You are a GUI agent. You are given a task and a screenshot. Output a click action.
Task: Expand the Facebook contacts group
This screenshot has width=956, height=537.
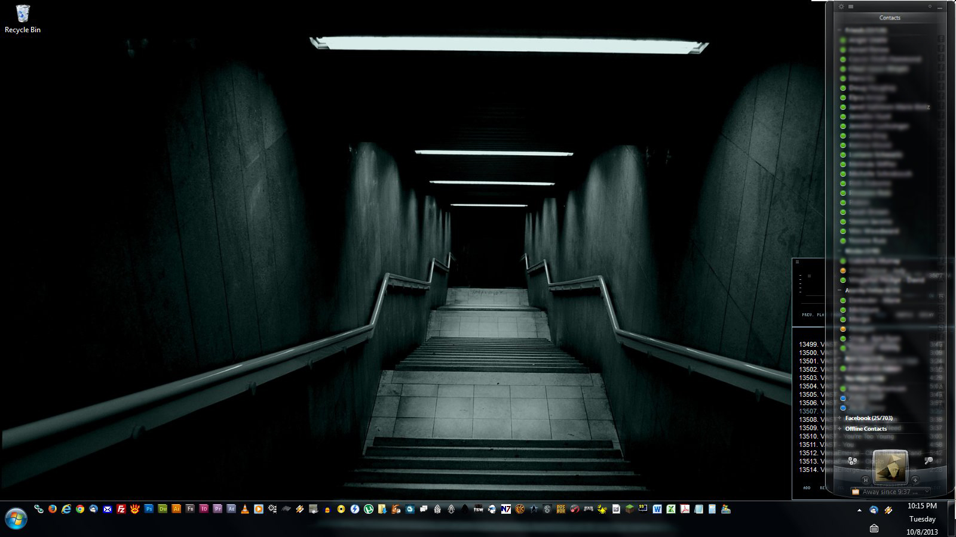868,418
